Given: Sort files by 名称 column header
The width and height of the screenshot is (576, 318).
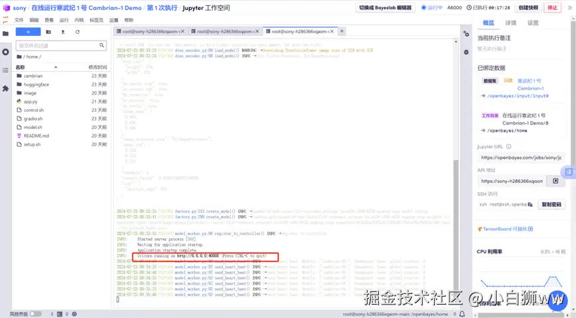Looking at the screenshot, I should [20, 67].
